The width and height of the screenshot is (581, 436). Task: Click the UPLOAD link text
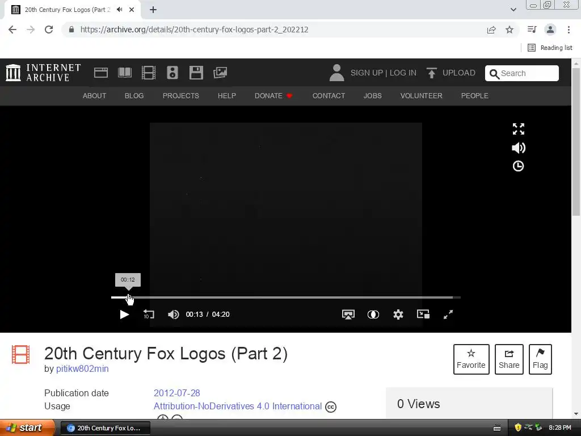coord(458,73)
